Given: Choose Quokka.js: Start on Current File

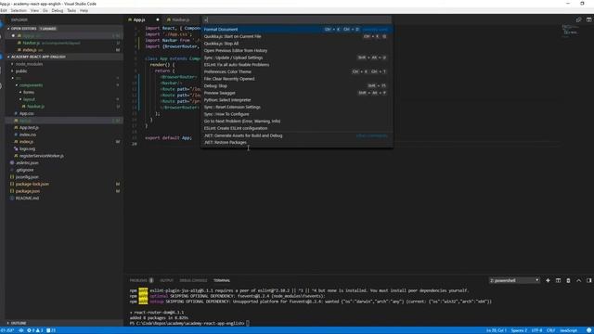Looking at the screenshot, I should pos(297,37).
